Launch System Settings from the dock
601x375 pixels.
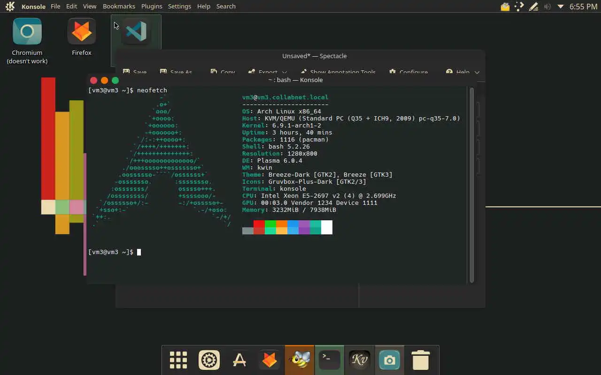click(x=209, y=360)
